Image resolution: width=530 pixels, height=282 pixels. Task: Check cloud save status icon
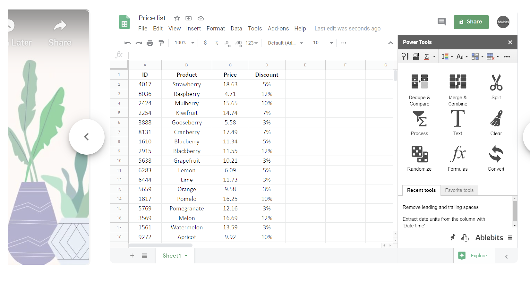click(201, 18)
